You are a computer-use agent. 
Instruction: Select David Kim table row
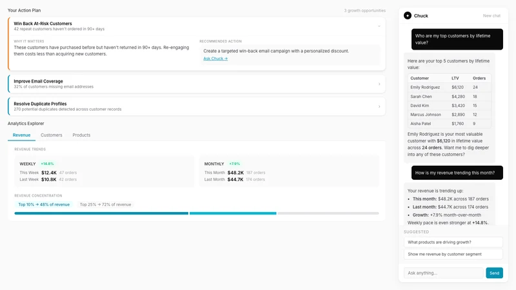click(449, 106)
